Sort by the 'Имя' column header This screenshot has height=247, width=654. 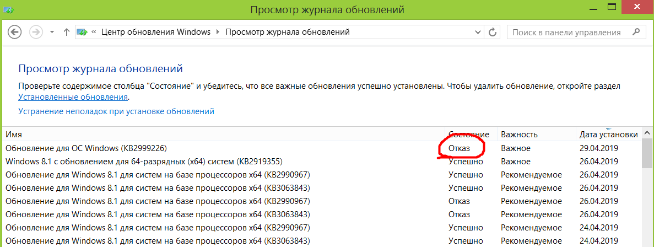tap(224, 135)
